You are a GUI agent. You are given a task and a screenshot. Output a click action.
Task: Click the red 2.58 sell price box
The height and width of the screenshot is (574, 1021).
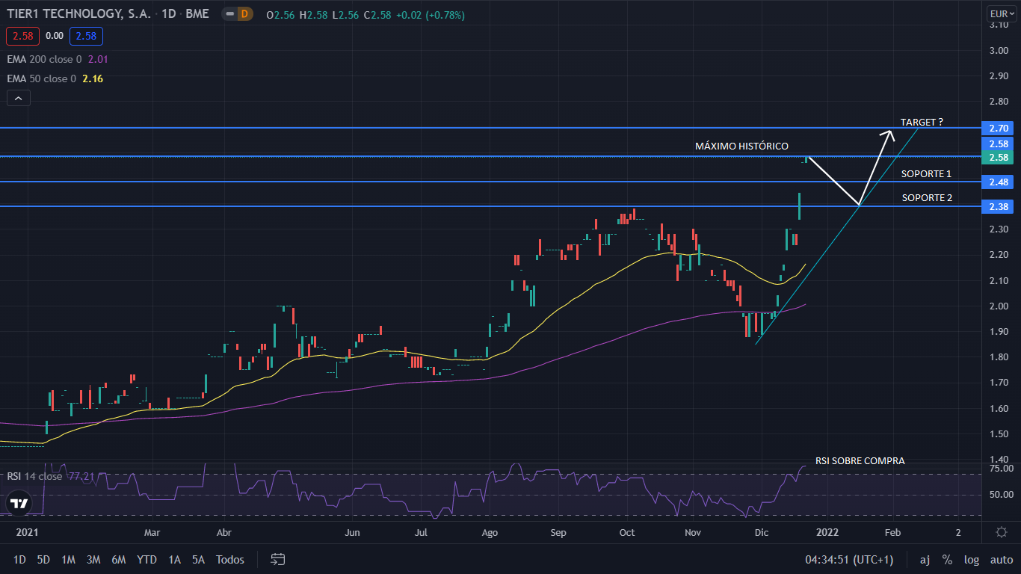tap(20, 35)
